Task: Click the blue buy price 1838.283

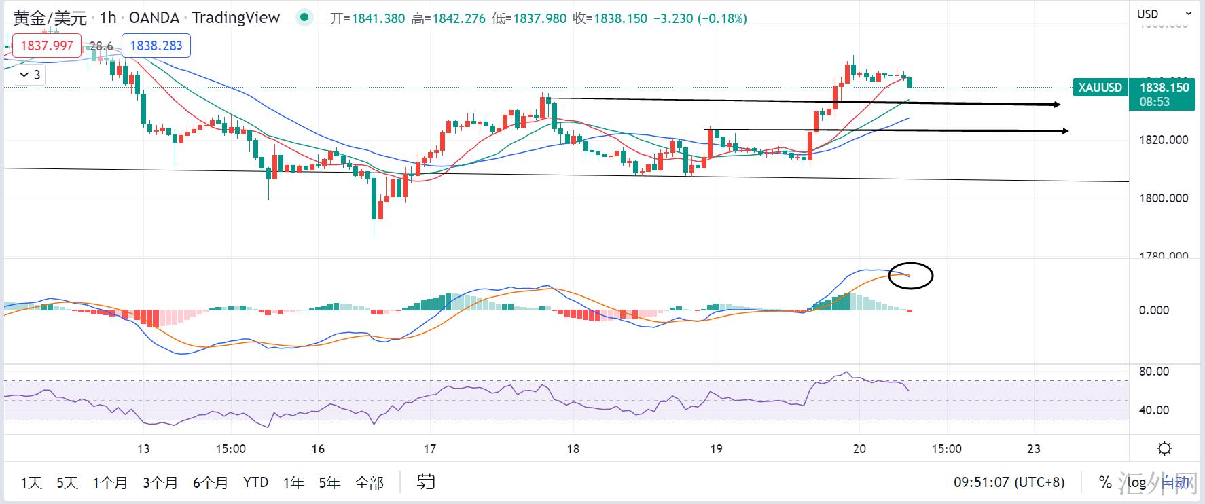Action: 156,46
